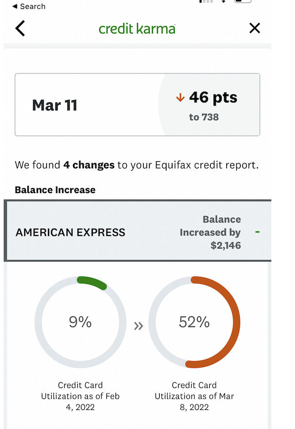
Task: Tap the orange score-decrease arrow
Action: [180, 97]
